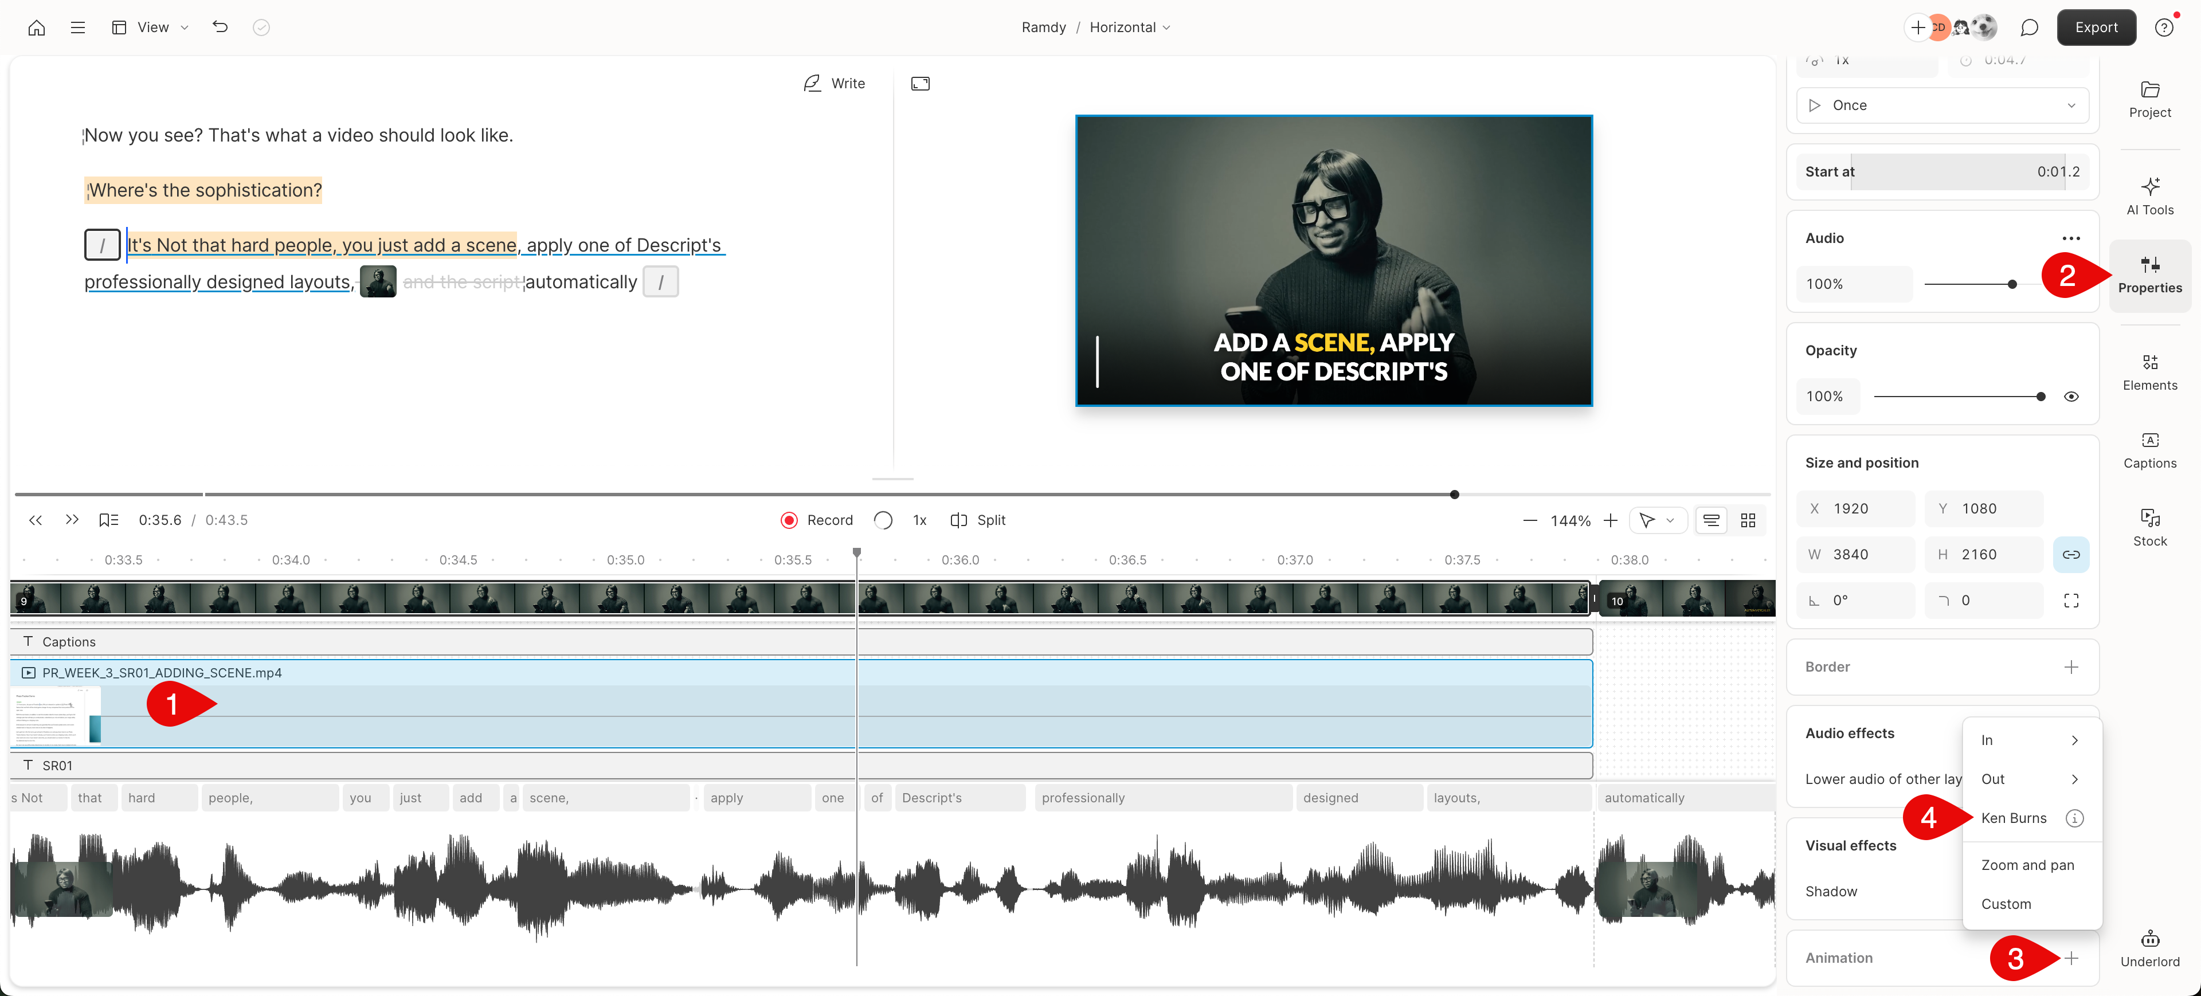This screenshot has width=2201, height=996.
Task: Click the undo arrow in the toolbar
Action: [220, 26]
